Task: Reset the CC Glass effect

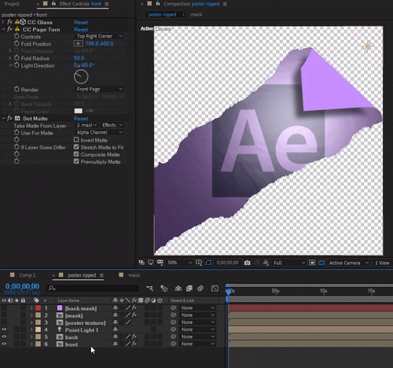Action: point(81,22)
